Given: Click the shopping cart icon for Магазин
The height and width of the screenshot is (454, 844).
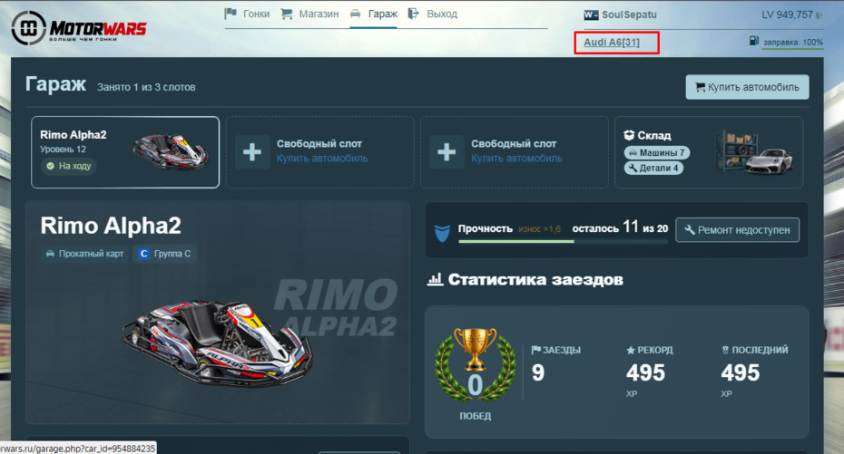Looking at the screenshot, I should [x=287, y=14].
